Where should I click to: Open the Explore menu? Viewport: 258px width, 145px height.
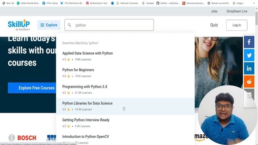(49, 25)
